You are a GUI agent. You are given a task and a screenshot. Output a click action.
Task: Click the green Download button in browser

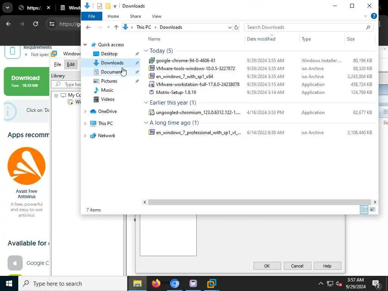[x=27, y=81]
